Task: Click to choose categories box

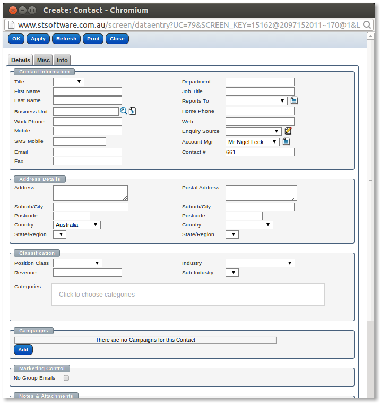Action: click(188, 295)
